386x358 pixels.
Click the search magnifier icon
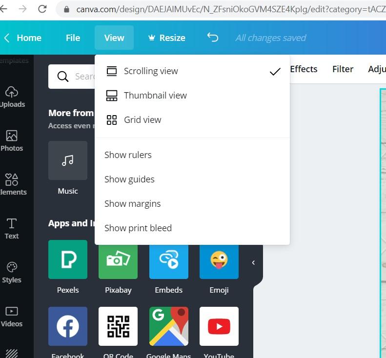63,77
